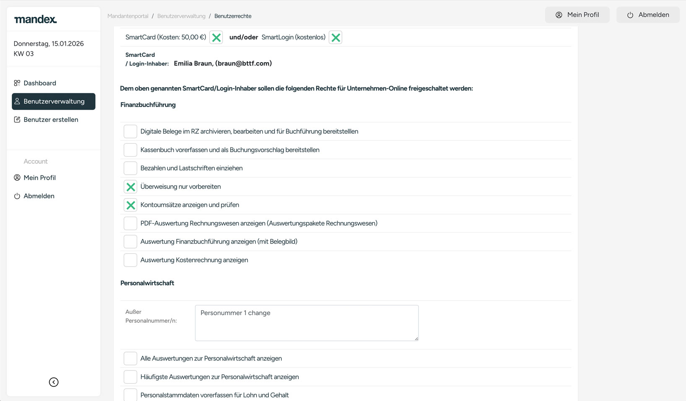The image size is (686, 401).
Task: Check Alle Auswertungen zur Personalwirtschaft anzeigen
Action: pos(130,359)
